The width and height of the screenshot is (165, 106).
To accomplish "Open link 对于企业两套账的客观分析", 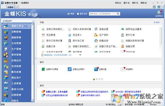I will coord(57,95).
